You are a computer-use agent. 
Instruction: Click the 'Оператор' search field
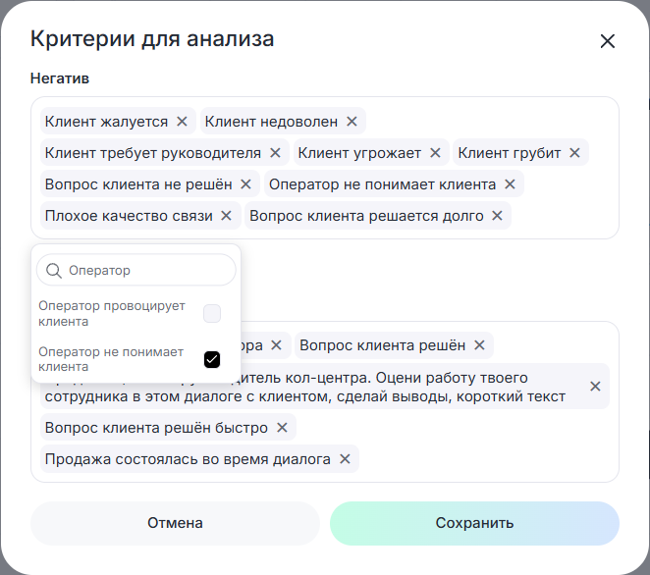(147, 270)
